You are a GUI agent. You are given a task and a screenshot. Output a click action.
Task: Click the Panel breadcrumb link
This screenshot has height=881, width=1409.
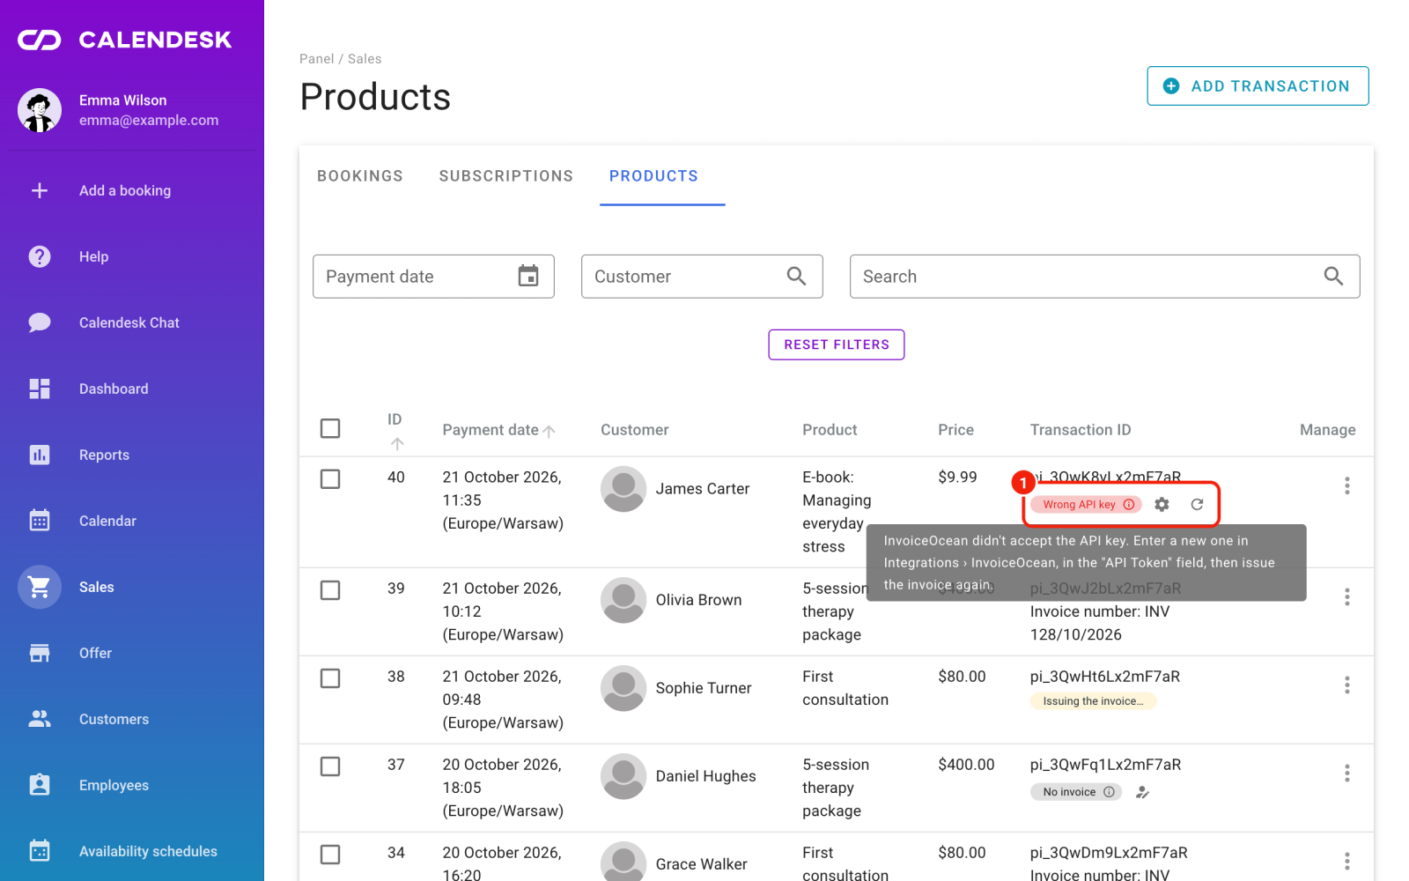tap(316, 59)
